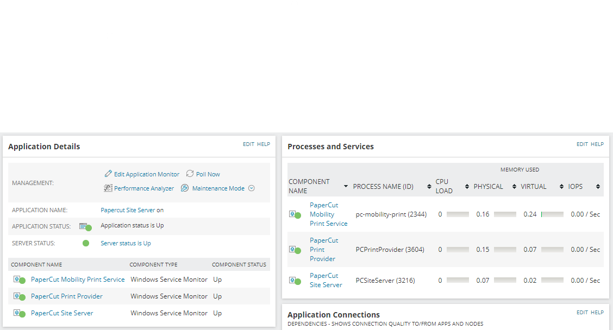Click EDIT on Application Connections panel
Image resolution: width=613 pixels, height=330 pixels.
582,313
